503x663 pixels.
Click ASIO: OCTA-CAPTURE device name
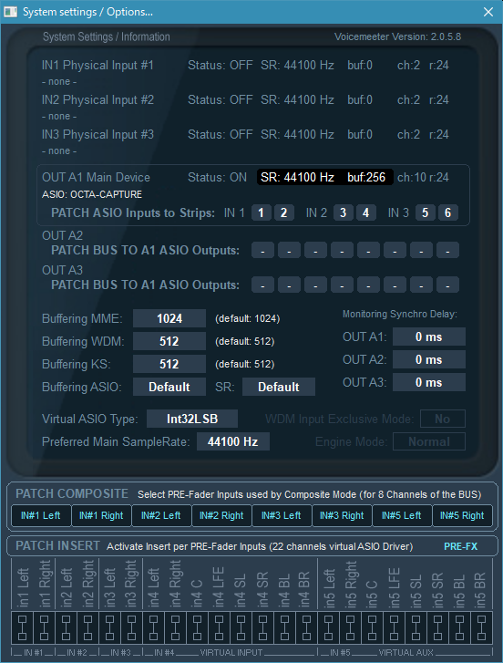[92, 194]
